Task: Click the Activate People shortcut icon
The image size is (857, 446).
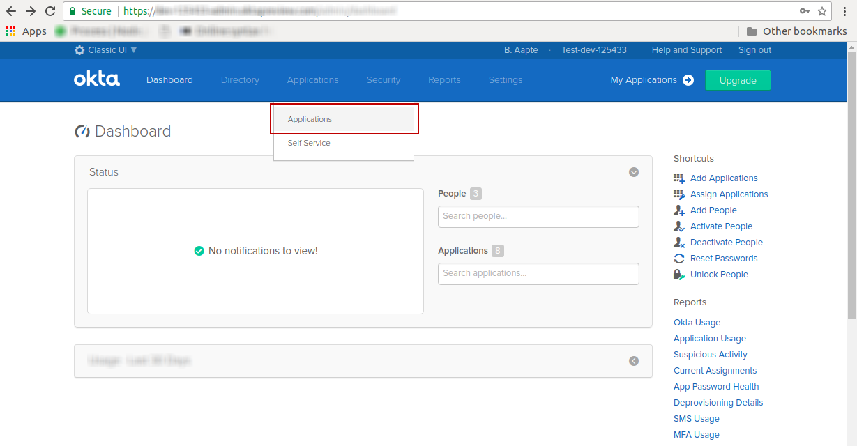Action: pos(678,226)
